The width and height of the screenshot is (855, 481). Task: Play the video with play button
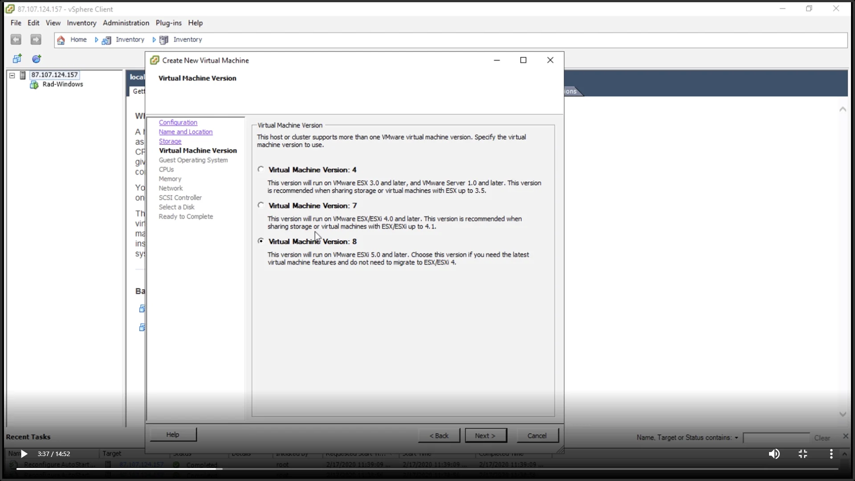coord(24,454)
